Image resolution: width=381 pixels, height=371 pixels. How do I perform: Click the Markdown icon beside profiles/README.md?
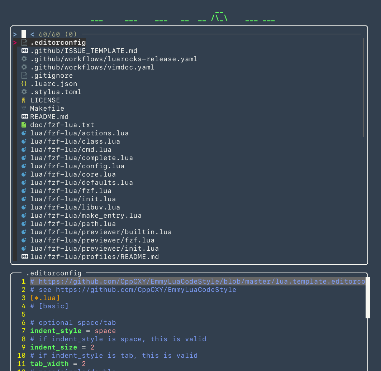24,256
